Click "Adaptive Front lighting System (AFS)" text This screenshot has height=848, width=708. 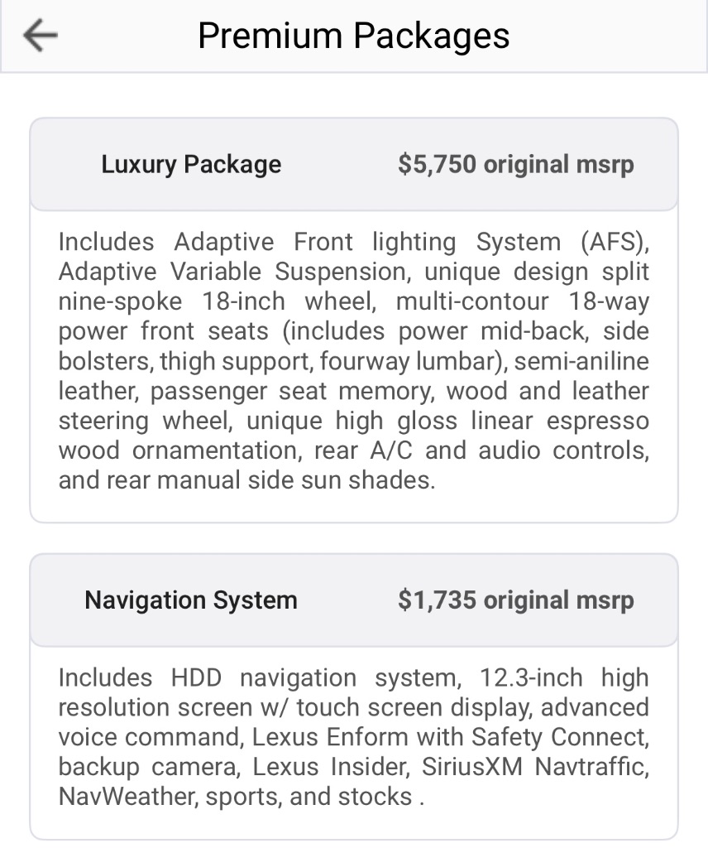(x=411, y=242)
